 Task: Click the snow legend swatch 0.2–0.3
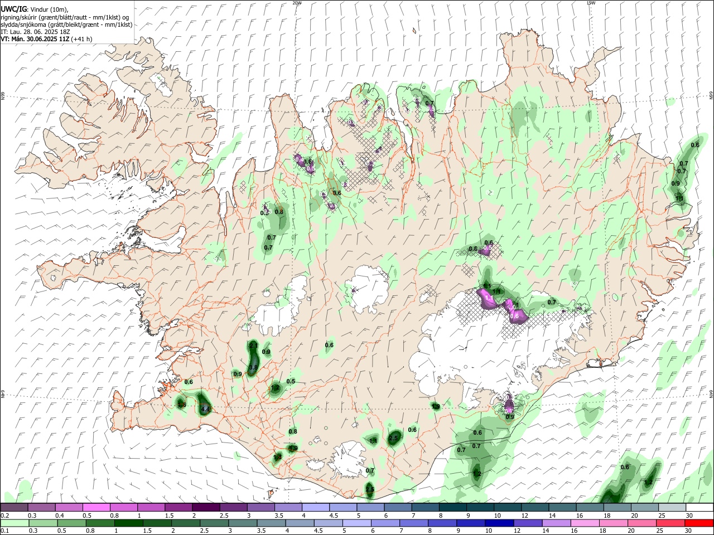pos(15,508)
